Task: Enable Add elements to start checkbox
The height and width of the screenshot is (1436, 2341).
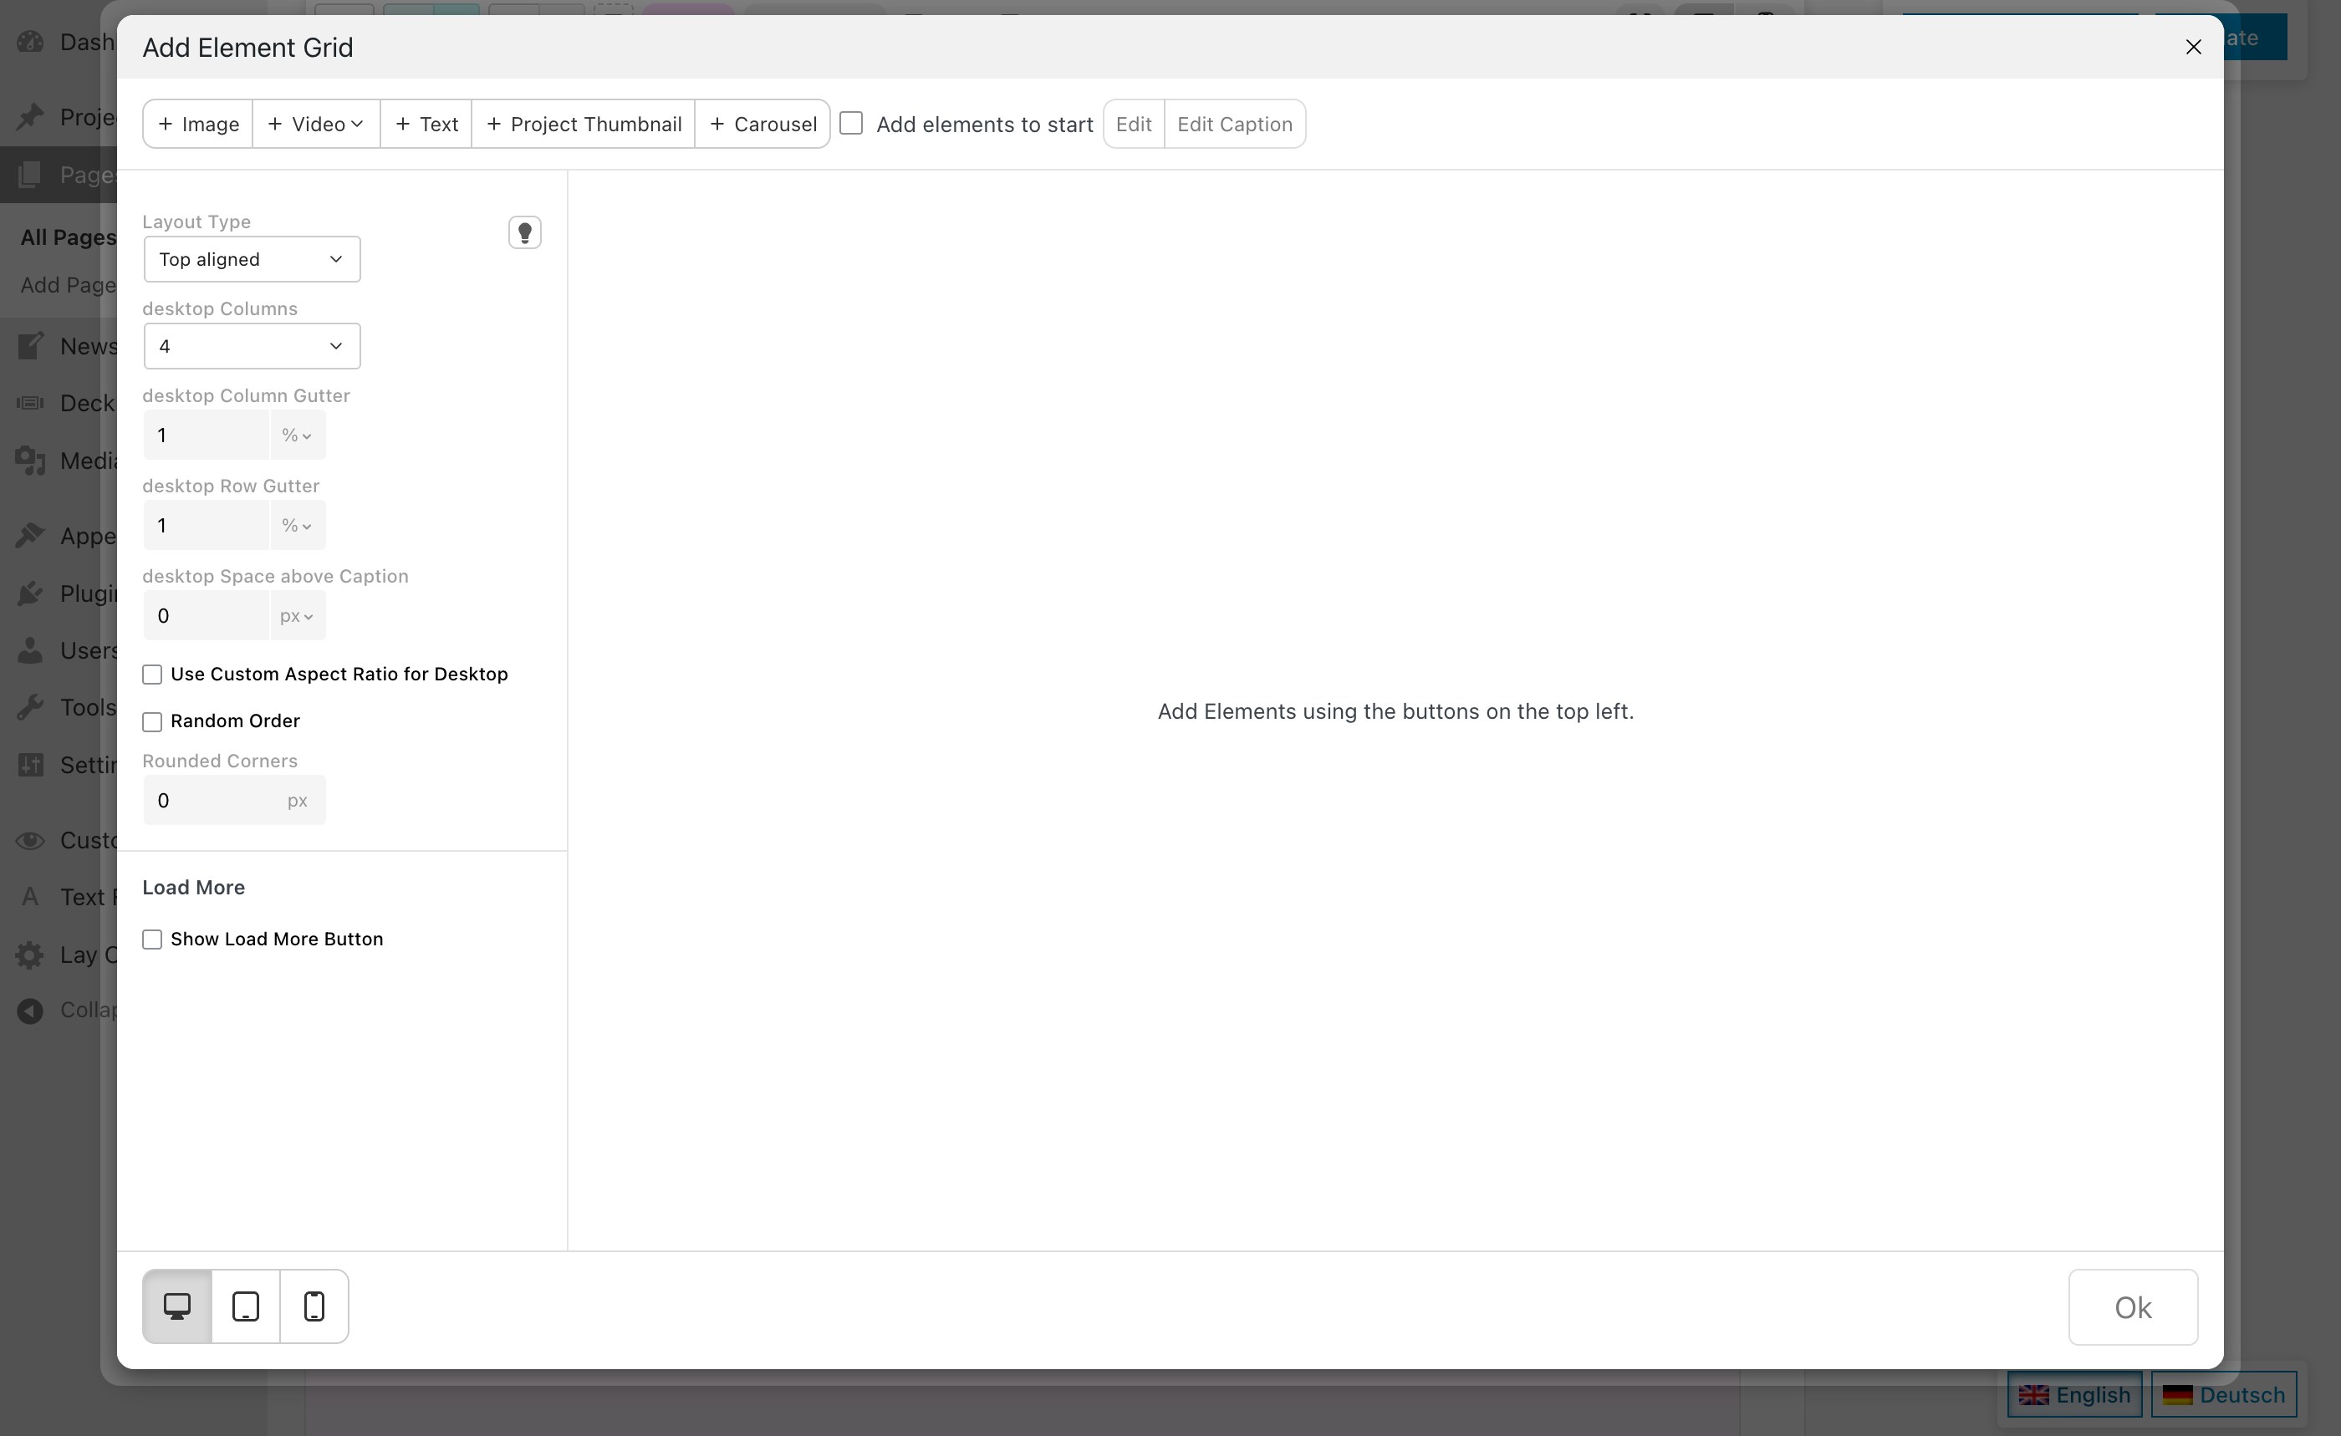Action: point(851,124)
